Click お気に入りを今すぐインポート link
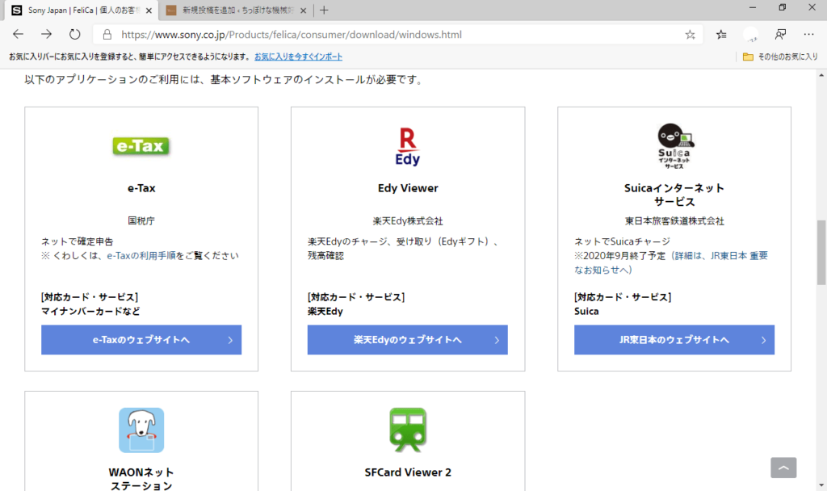Screen dimensions: 827x491 (299, 57)
